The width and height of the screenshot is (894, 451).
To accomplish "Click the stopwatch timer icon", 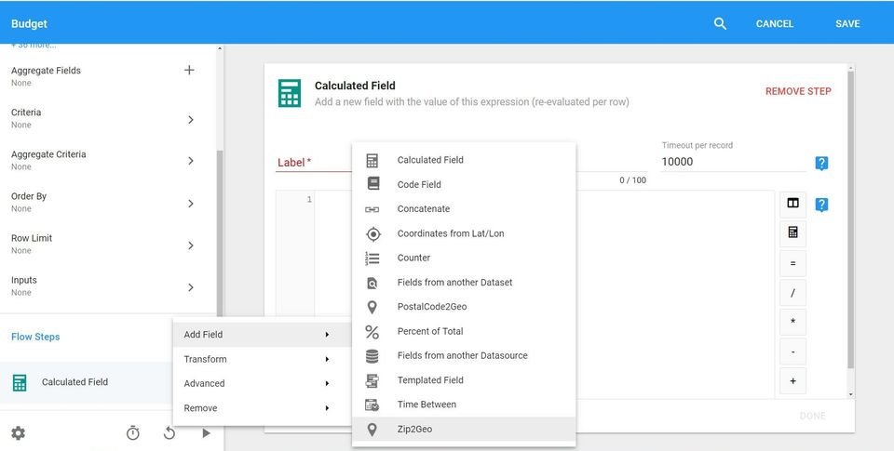I will (133, 433).
